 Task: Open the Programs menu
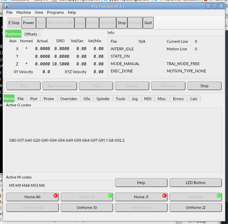tap(55, 12)
